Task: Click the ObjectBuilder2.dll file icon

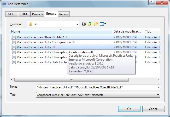Action: pos(14,37)
